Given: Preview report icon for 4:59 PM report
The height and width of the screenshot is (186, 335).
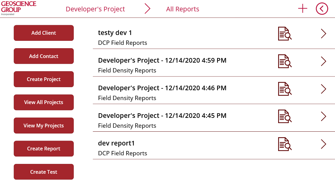Looking at the screenshot, I should [x=285, y=61].
